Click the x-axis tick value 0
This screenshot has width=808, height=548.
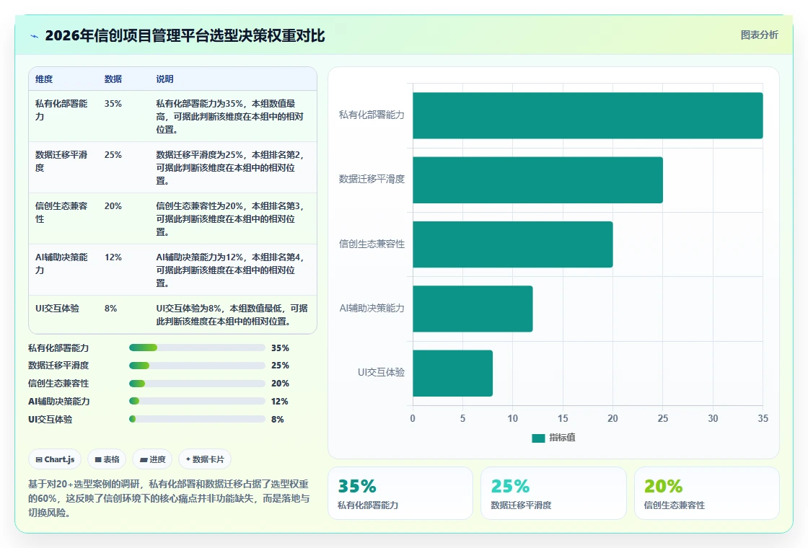point(412,418)
